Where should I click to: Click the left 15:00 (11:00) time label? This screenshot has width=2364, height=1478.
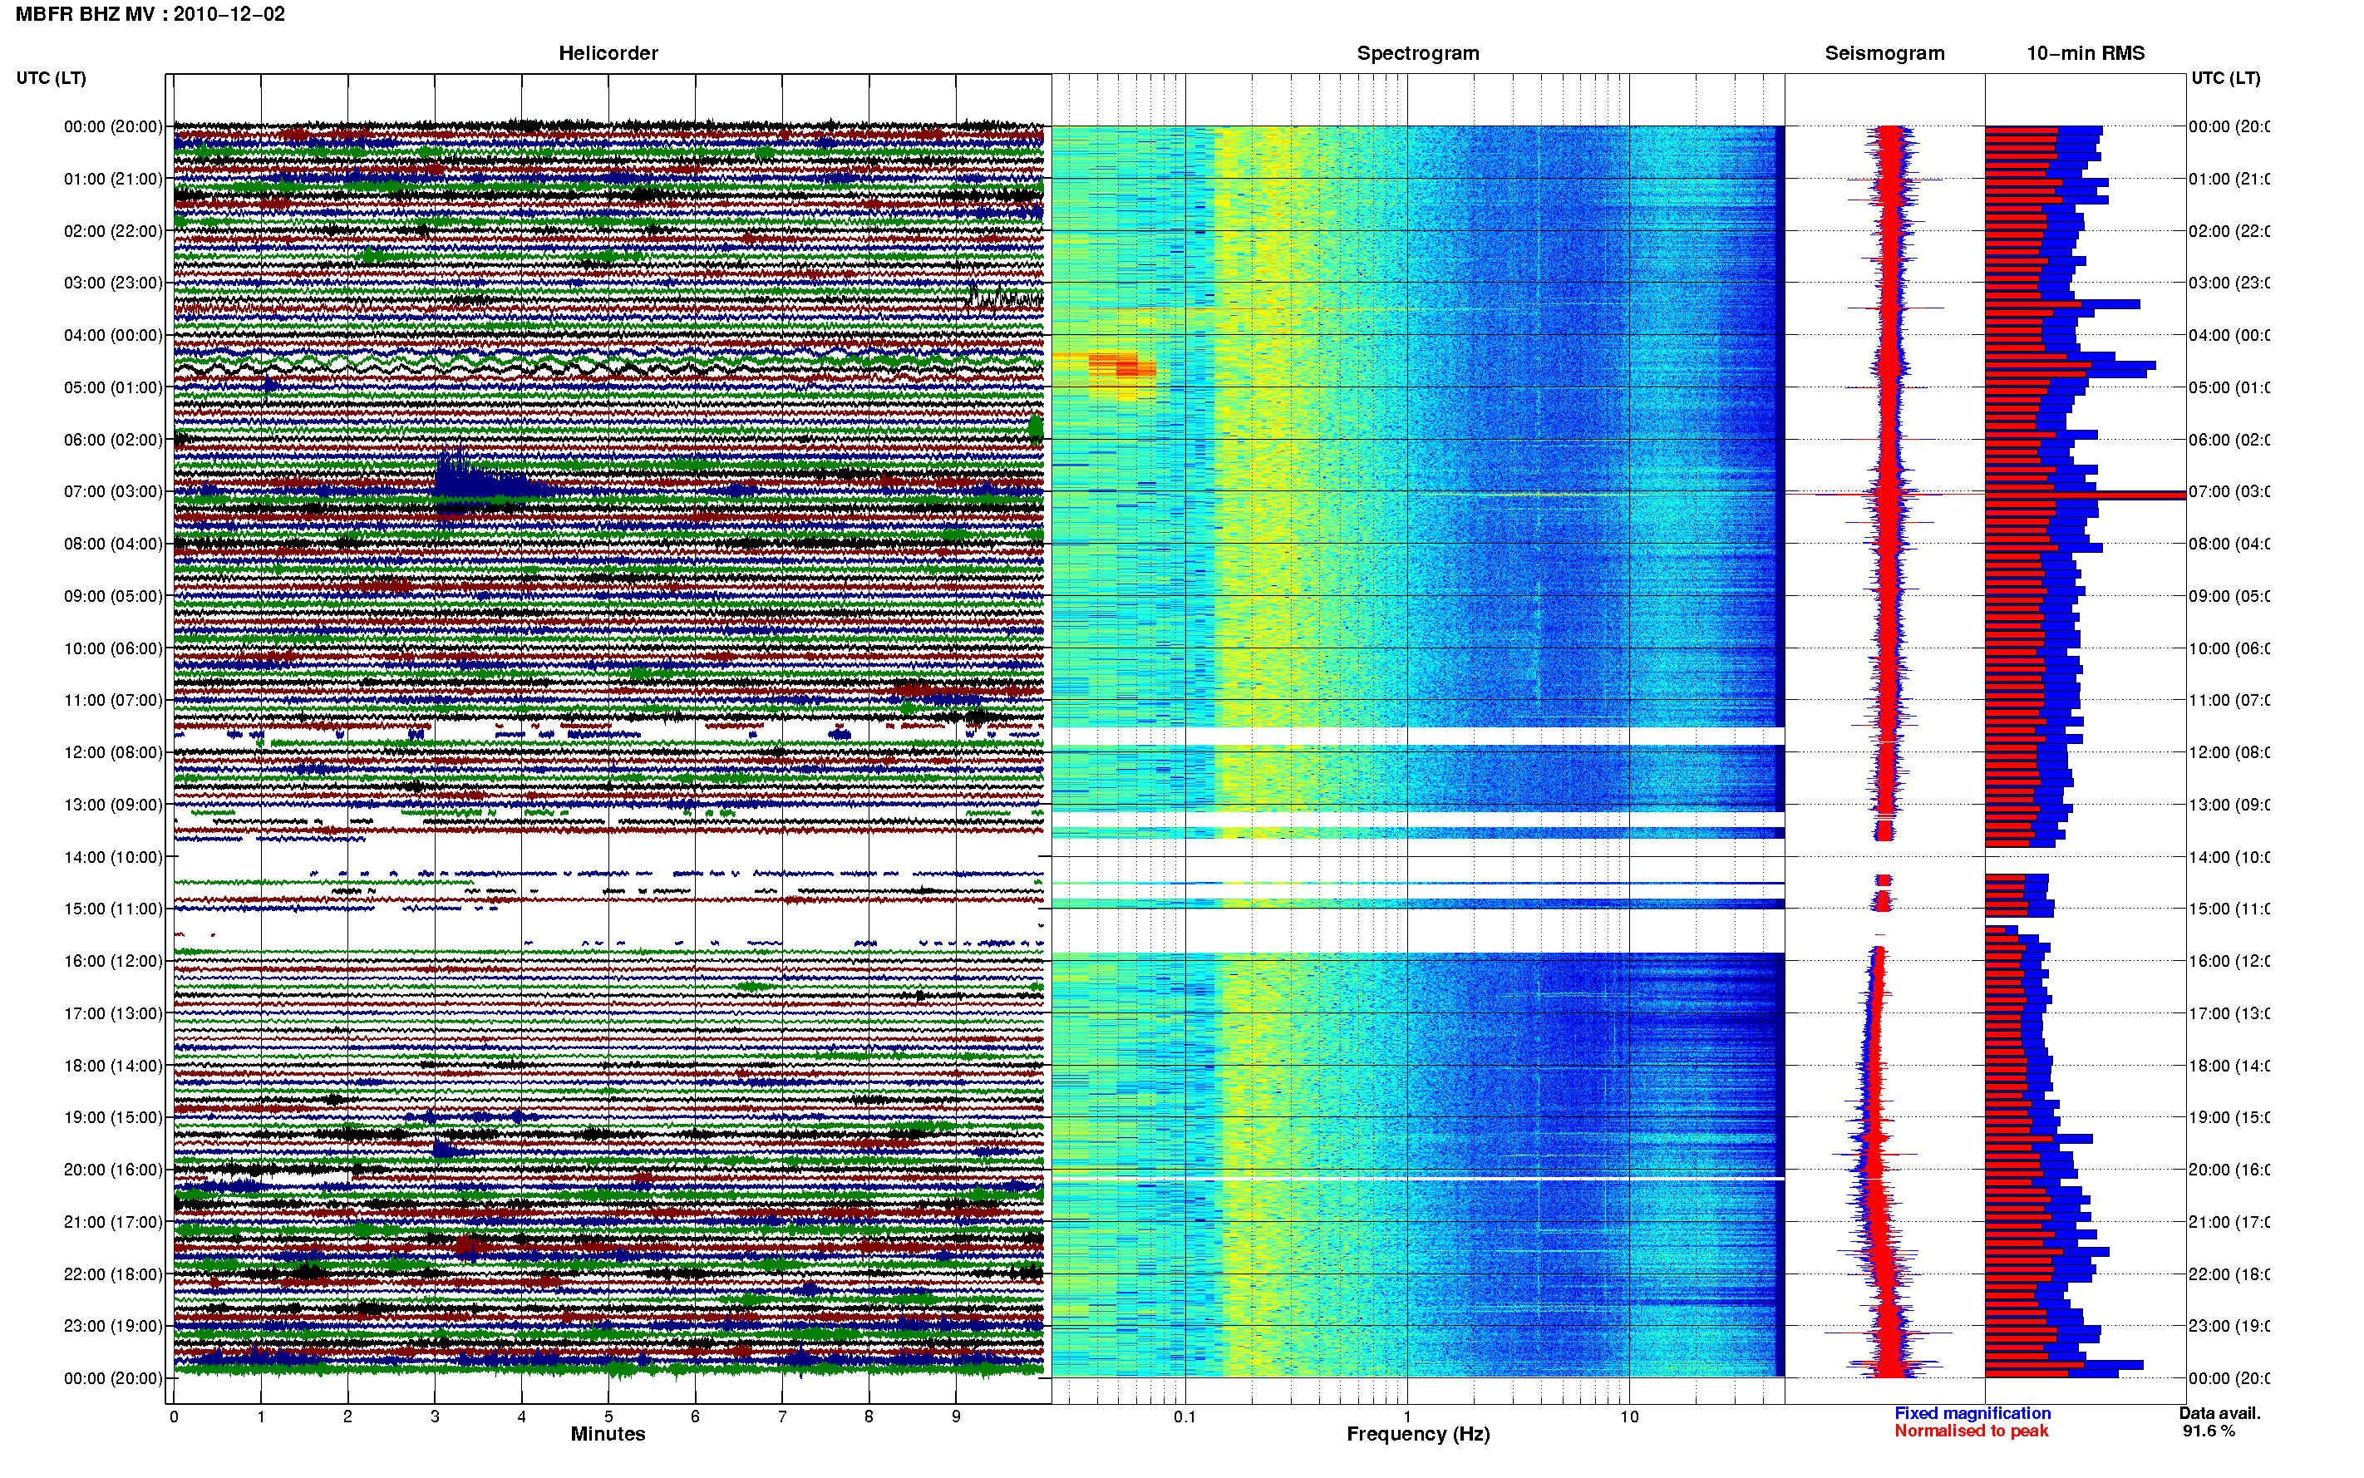(113, 908)
